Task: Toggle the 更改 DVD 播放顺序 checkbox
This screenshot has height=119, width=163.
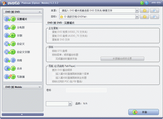Action: tap(50, 70)
